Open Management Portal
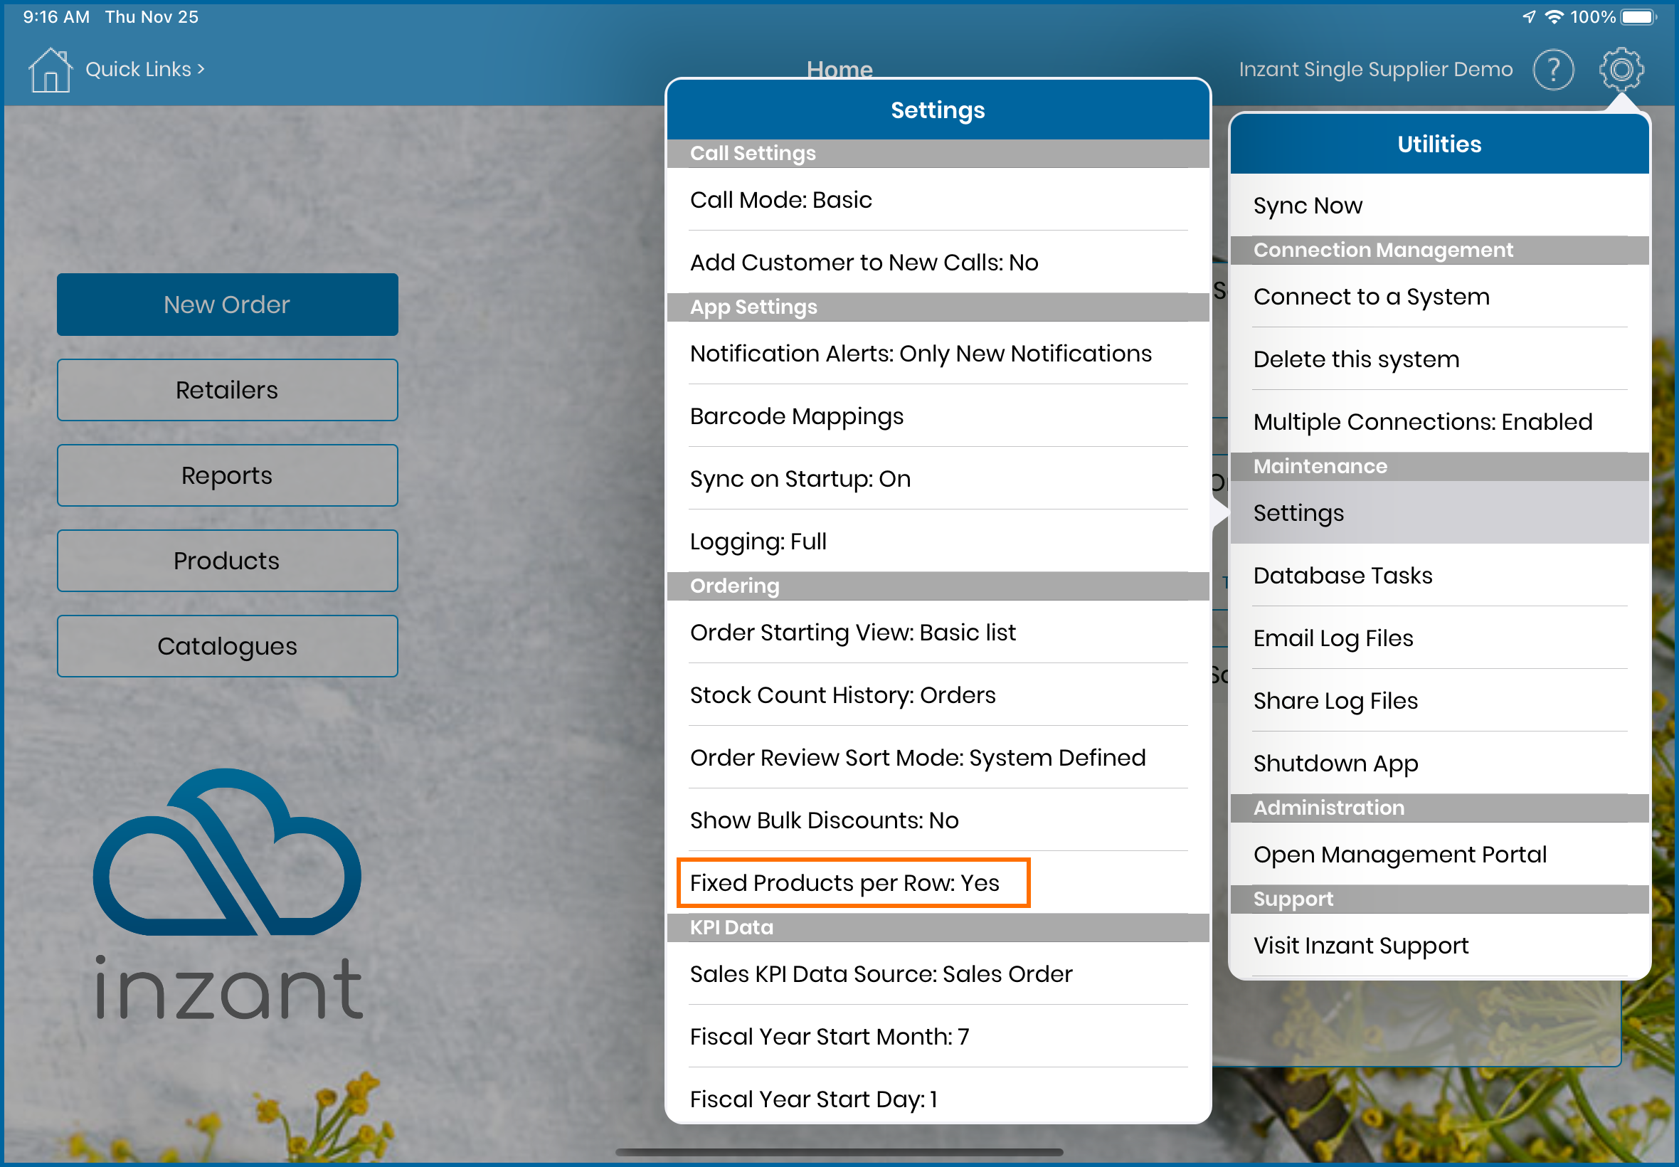The image size is (1679, 1167). click(1439, 855)
